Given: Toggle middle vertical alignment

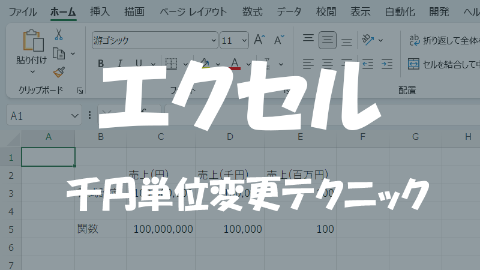Looking at the screenshot, I should [x=328, y=40].
